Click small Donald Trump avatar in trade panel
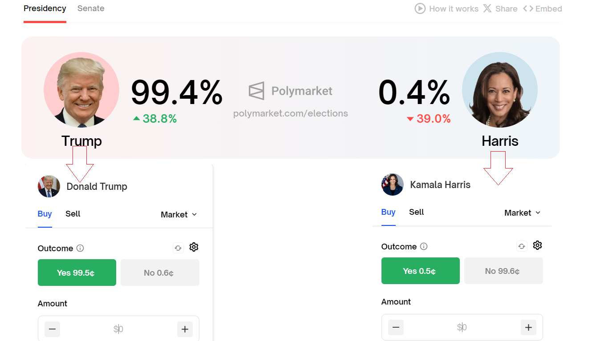The height and width of the screenshot is (341, 596). pos(49,186)
